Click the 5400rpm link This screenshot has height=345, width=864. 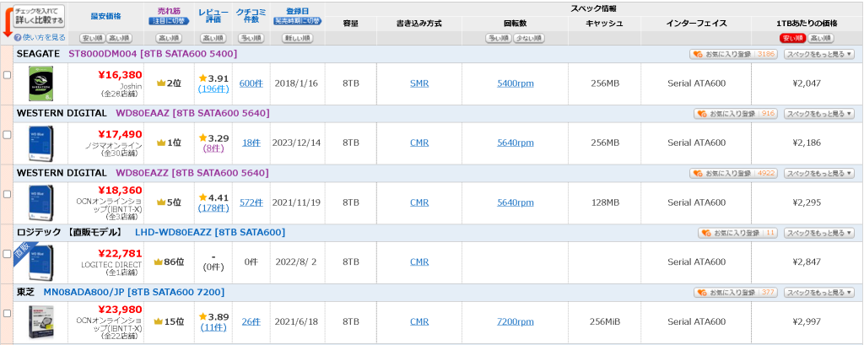[x=516, y=84]
